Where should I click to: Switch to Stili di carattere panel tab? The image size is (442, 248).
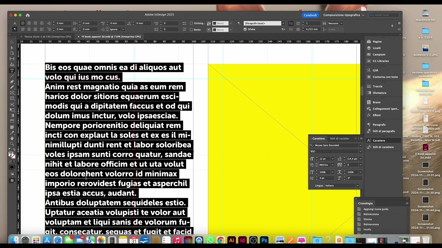click(340, 138)
